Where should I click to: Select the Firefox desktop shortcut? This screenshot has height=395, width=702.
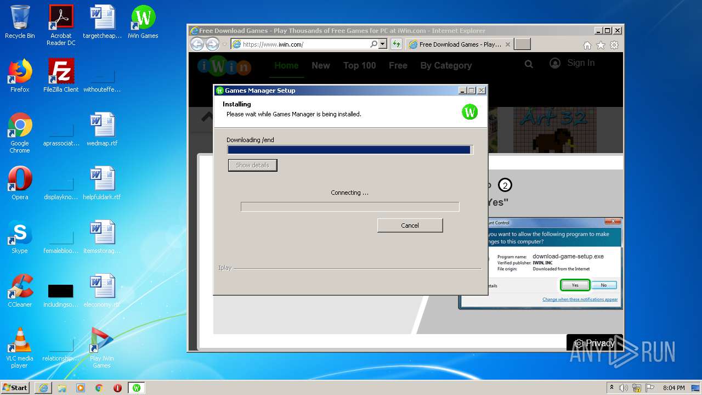click(20, 76)
